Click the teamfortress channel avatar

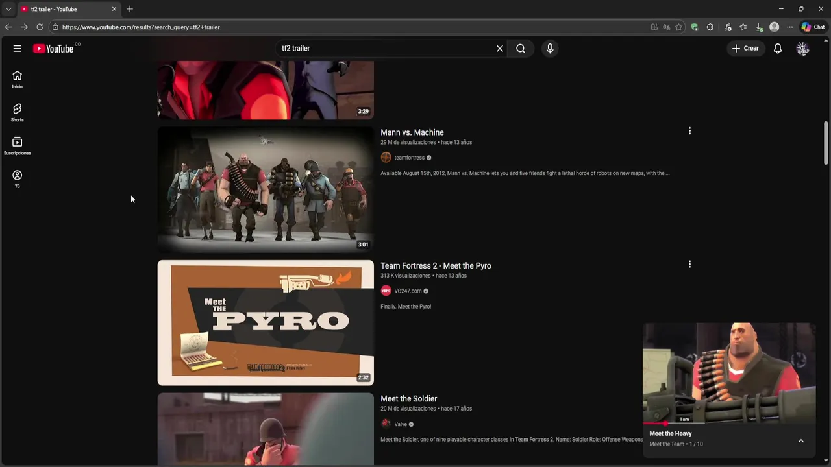pyautogui.click(x=386, y=158)
